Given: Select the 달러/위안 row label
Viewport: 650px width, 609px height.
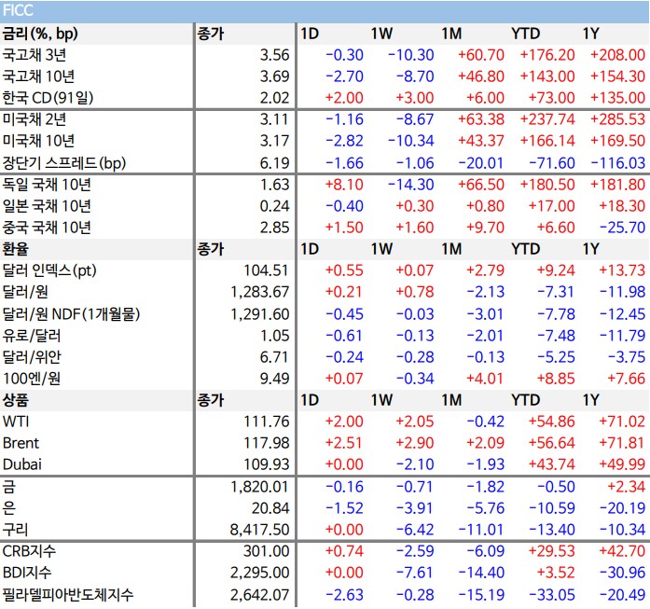Looking at the screenshot, I should point(32,357).
